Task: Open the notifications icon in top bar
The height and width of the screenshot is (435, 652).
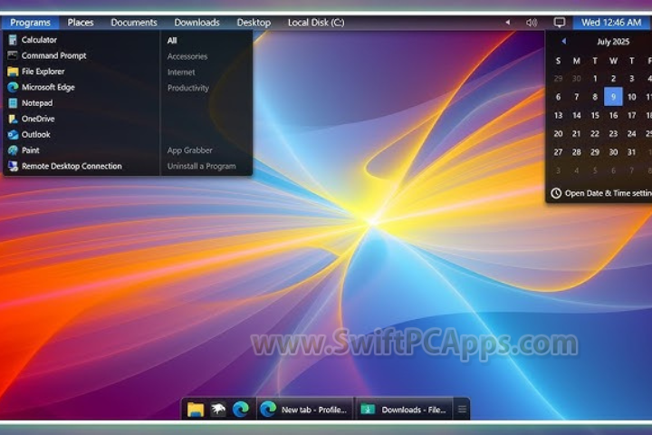Action: click(560, 23)
